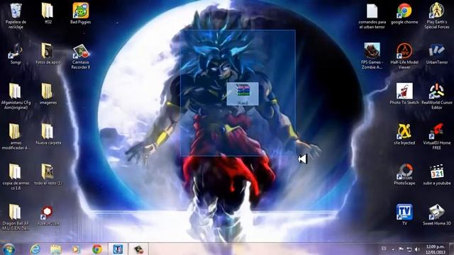Open Windows Media Player from taskbar
This screenshot has width=454, height=255.
click(76, 249)
